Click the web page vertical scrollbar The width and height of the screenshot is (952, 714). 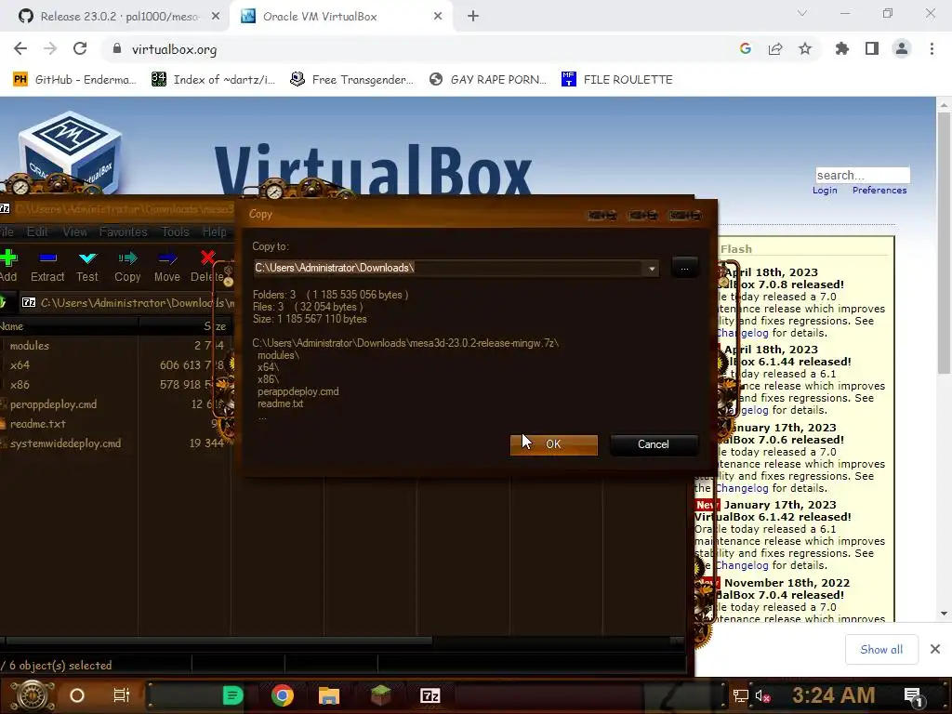click(944, 243)
